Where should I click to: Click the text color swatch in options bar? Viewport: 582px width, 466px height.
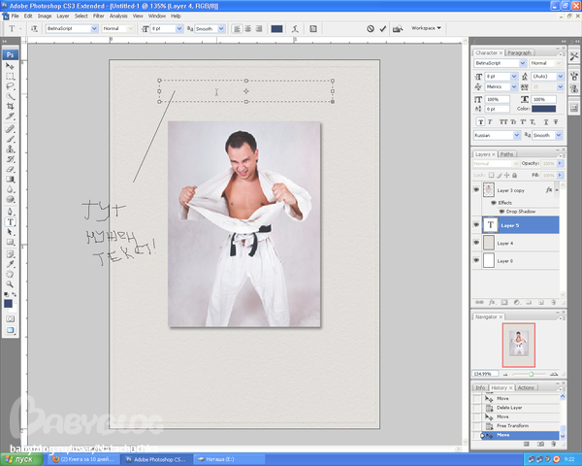(276, 29)
